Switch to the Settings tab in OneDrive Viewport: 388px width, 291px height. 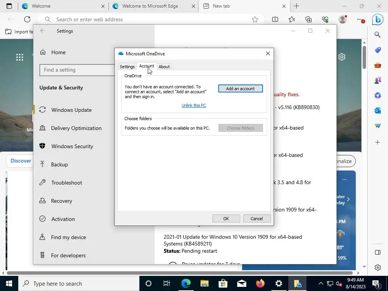click(x=127, y=67)
